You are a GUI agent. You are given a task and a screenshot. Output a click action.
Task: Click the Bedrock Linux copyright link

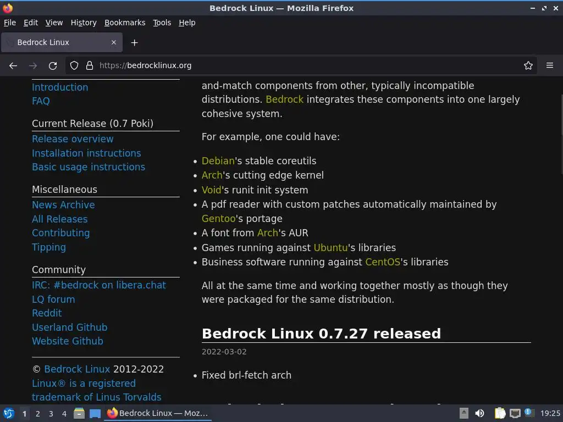coord(77,369)
